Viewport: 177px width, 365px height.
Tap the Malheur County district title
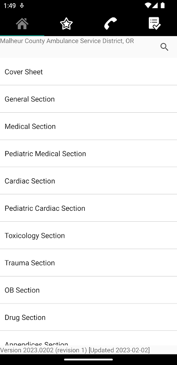click(67, 41)
